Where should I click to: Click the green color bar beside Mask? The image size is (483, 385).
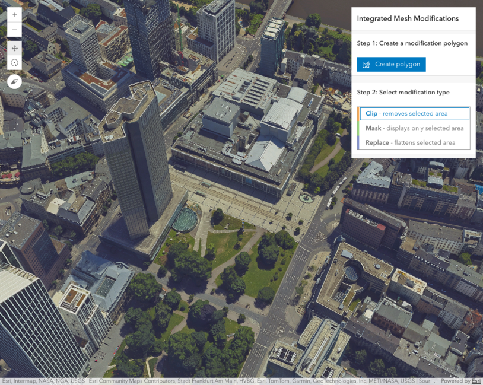click(358, 128)
